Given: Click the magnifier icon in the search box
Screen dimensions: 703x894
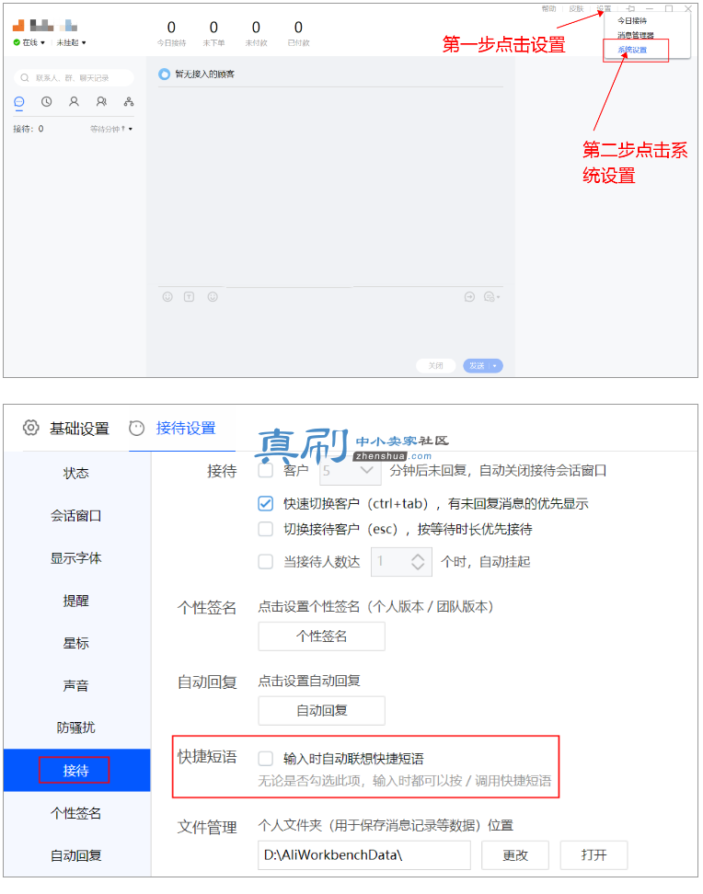Looking at the screenshot, I should tap(25, 77).
